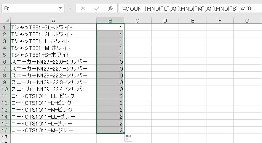Click cell スニーカーN429-22.1-シルバー
Screen dimensions: 262x143
(x=53, y=68)
